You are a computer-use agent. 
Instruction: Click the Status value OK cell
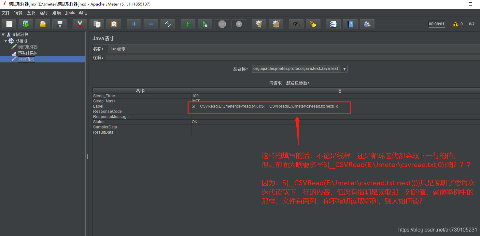coord(335,122)
